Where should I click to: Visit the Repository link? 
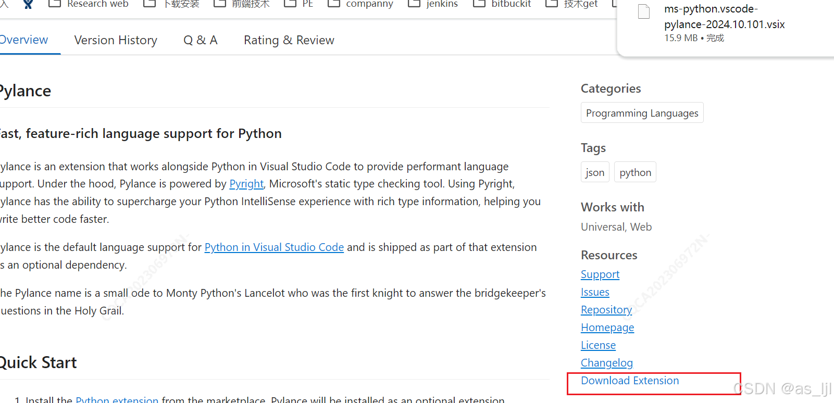606,310
